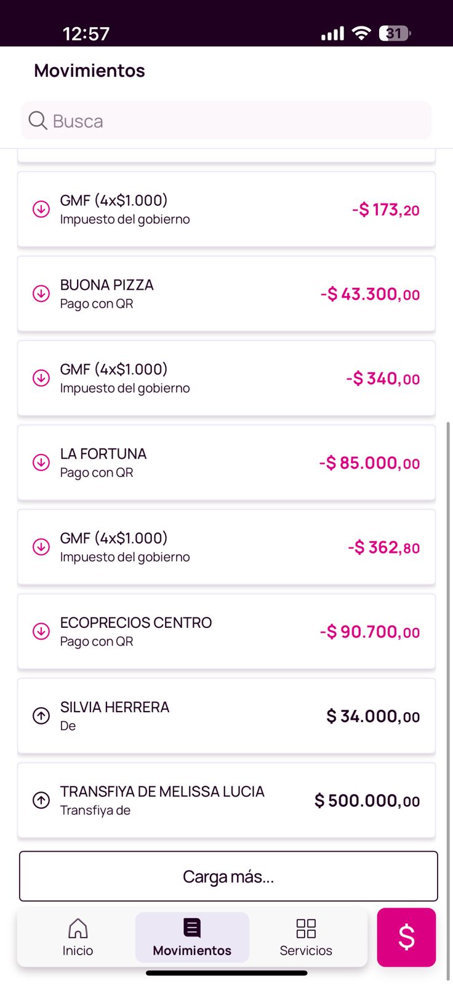Open the Inicio home icon
453x984 pixels.
click(78, 928)
